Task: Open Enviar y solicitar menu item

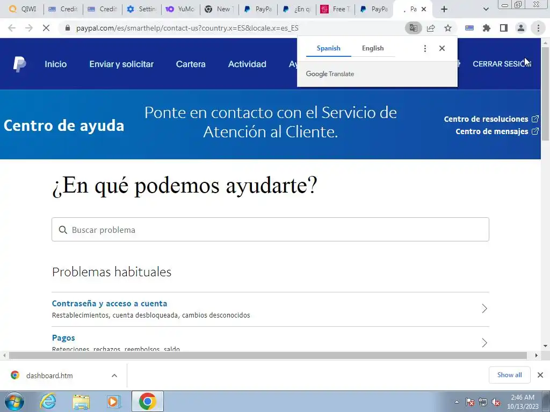Action: (x=121, y=64)
